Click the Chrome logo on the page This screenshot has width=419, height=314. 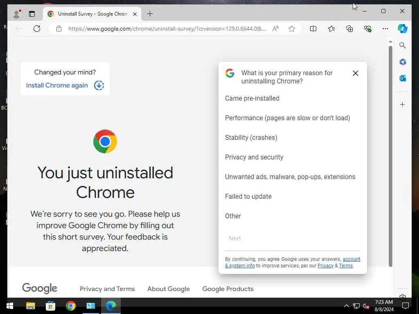coord(105,141)
